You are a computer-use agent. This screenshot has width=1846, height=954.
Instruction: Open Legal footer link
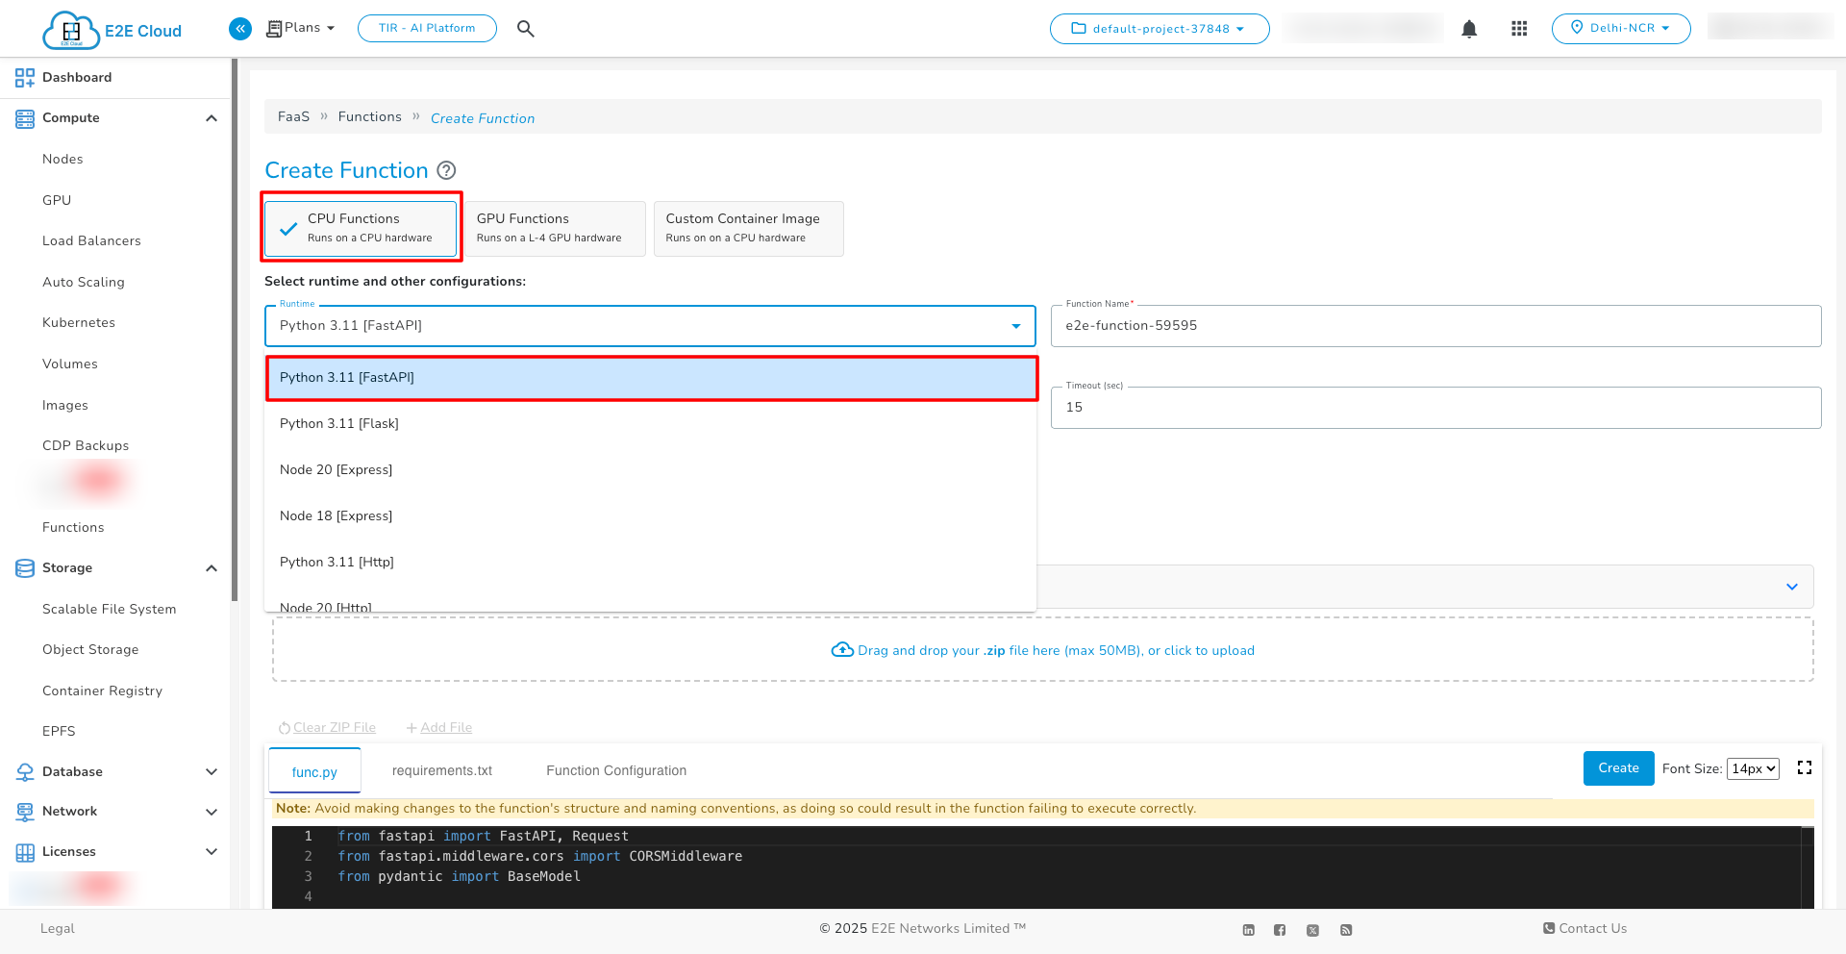(x=58, y=929)
